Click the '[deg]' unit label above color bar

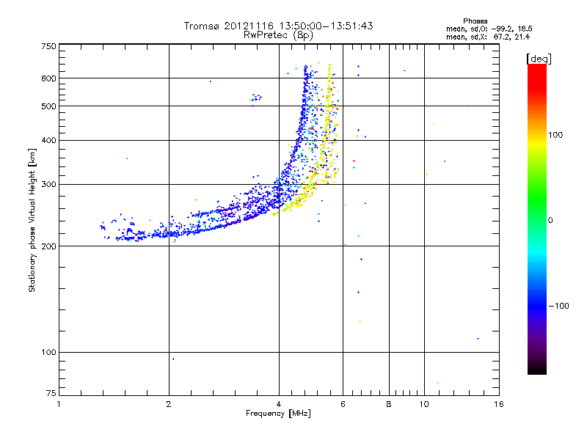539,59
